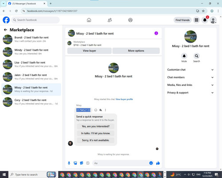Viewport: 222px width, 178px height.
Task: Click the highlighted phone number message
Action: click(x=83, y=110)
